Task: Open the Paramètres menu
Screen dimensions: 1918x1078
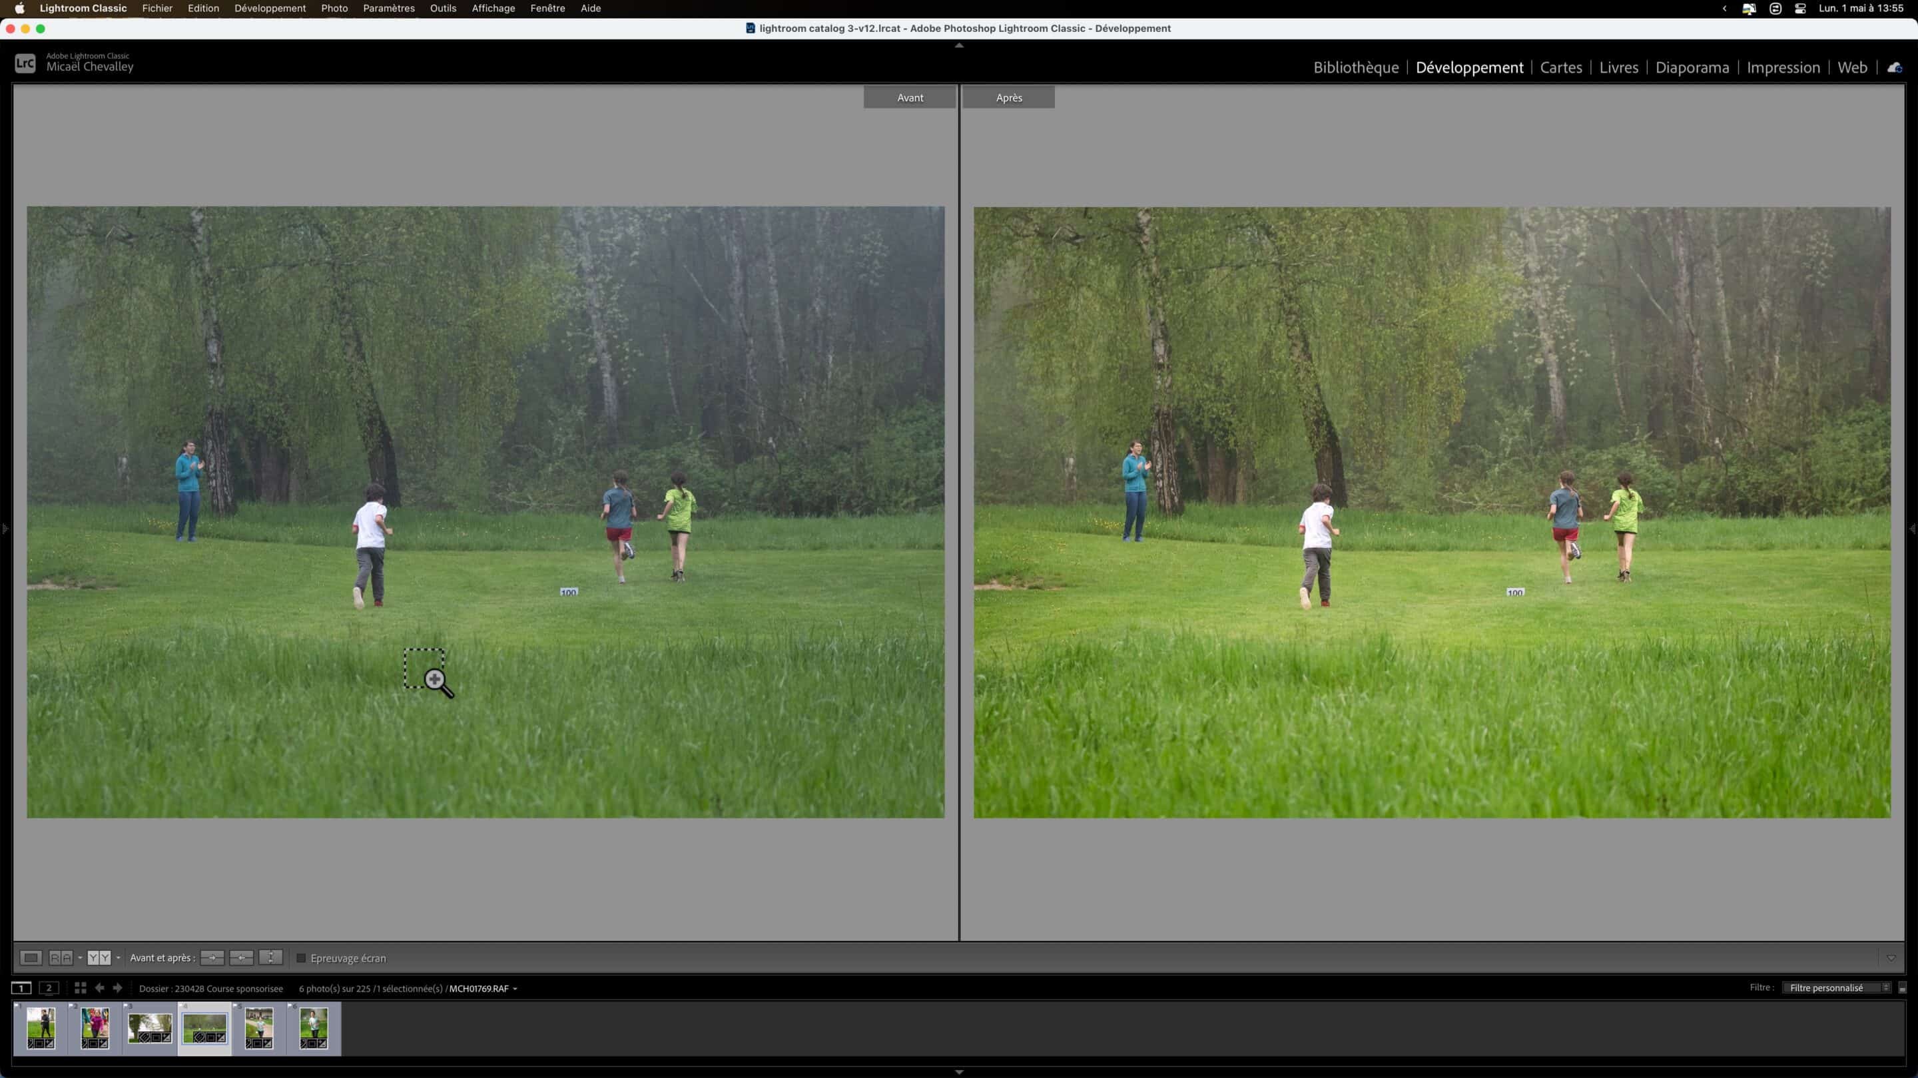Action: point(389,8)
